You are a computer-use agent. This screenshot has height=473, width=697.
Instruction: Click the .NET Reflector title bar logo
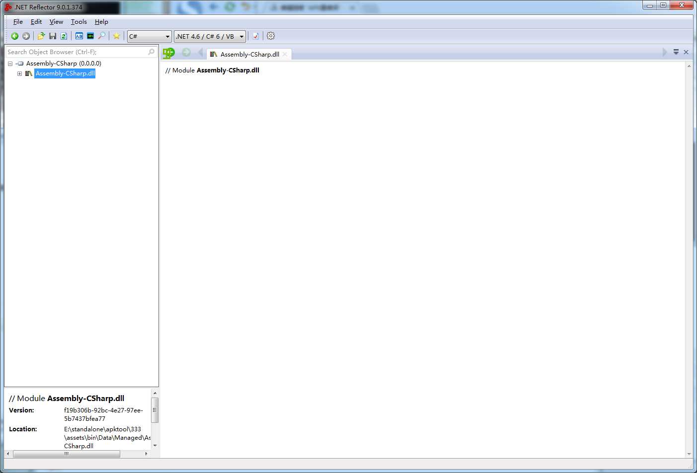click(8, 7)
